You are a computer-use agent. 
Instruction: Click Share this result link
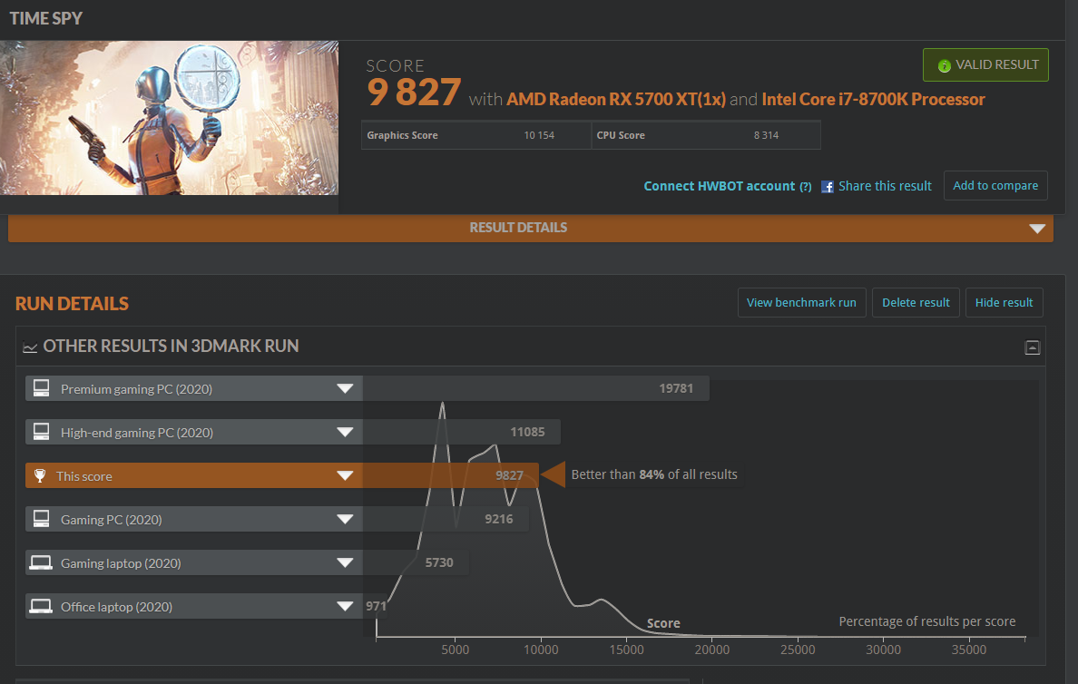pyautogui.click(x=885, y=186)
